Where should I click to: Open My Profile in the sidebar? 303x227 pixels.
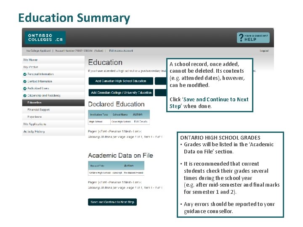[x=53, y=67]
